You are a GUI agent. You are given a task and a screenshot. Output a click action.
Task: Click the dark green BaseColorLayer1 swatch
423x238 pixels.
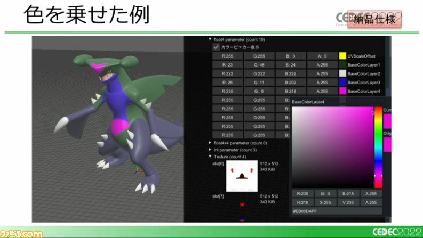342,65
